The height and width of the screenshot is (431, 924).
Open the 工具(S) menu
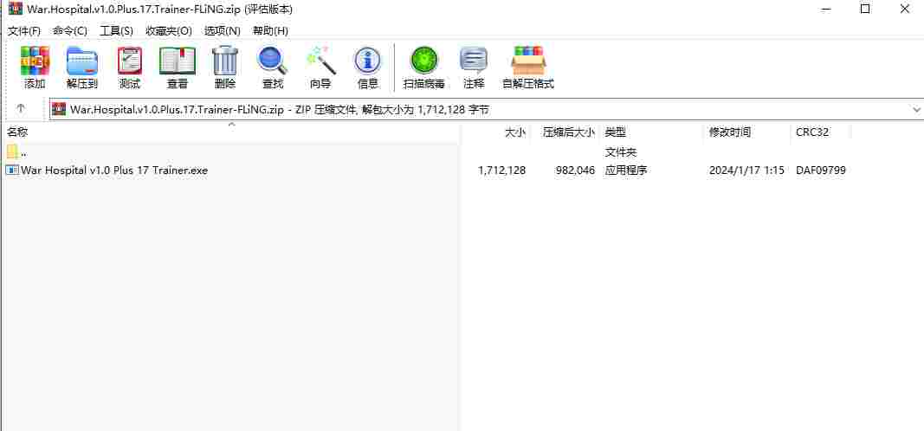[x=117, y=30]
